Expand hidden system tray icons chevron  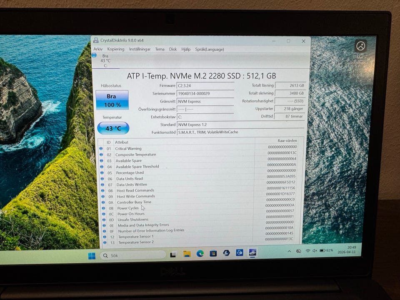tap(289, 251)
